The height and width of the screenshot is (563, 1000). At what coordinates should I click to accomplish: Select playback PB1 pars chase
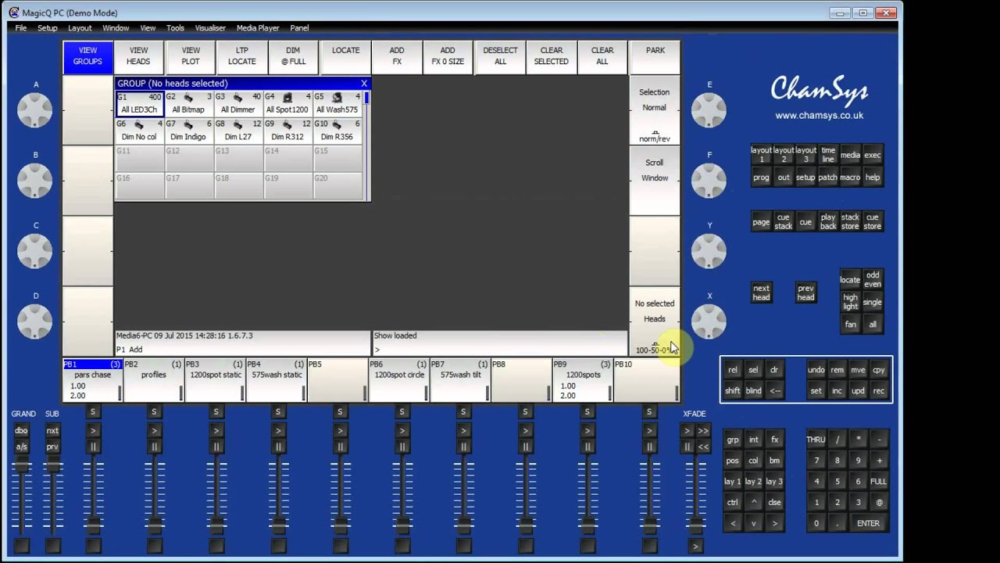(x=93, y=380)
